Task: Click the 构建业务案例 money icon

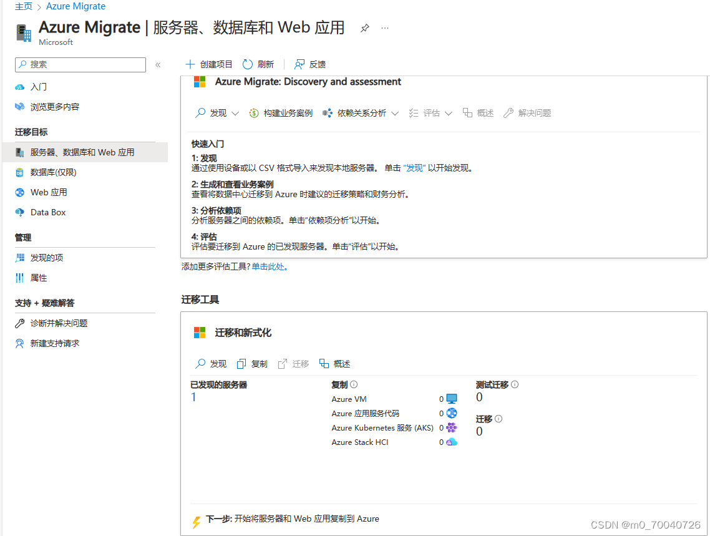Action: (254, 113)
